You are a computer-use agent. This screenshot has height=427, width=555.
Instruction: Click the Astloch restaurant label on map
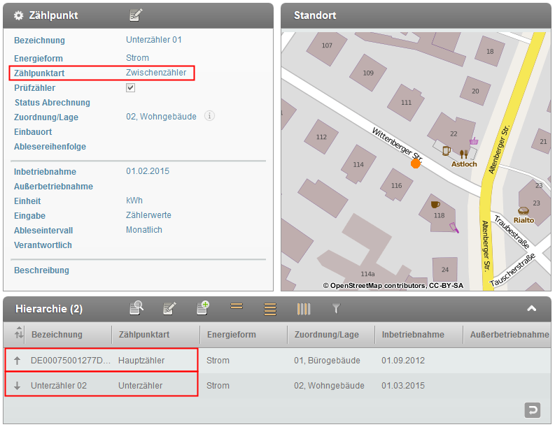[x=464, y=164]
